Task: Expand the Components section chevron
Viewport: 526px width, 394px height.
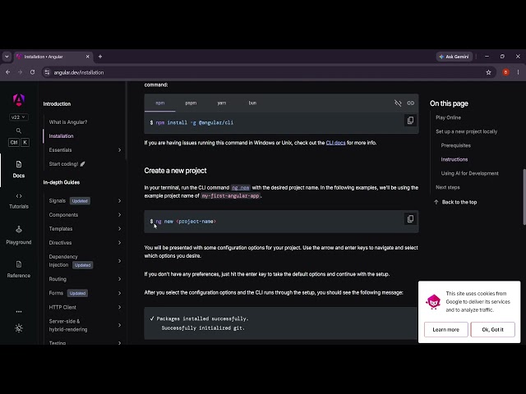Action: pyautogui.click(x=119, y=215)
